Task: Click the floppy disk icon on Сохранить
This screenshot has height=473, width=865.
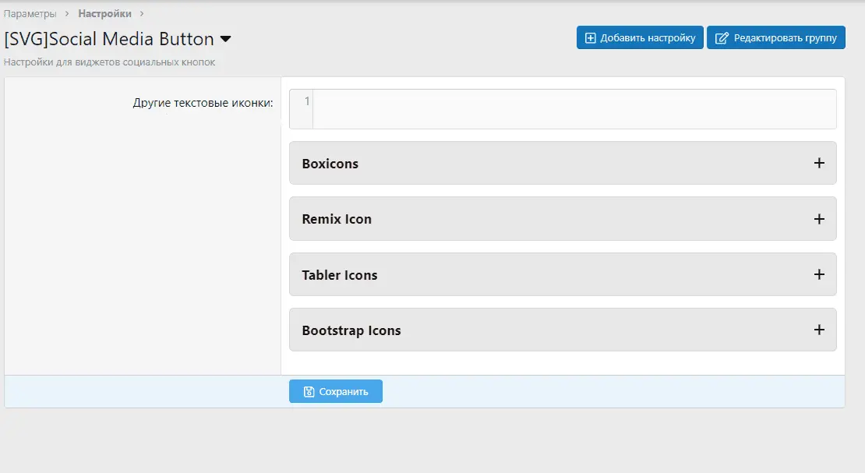Action: [x=309, y=392]
